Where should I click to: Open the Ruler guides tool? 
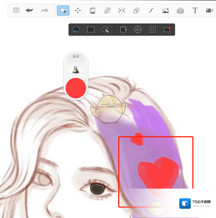click(107, 10)
